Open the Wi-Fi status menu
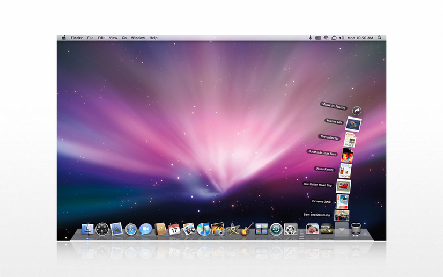This screenshot has width=443, height=277. click(326, 38)
